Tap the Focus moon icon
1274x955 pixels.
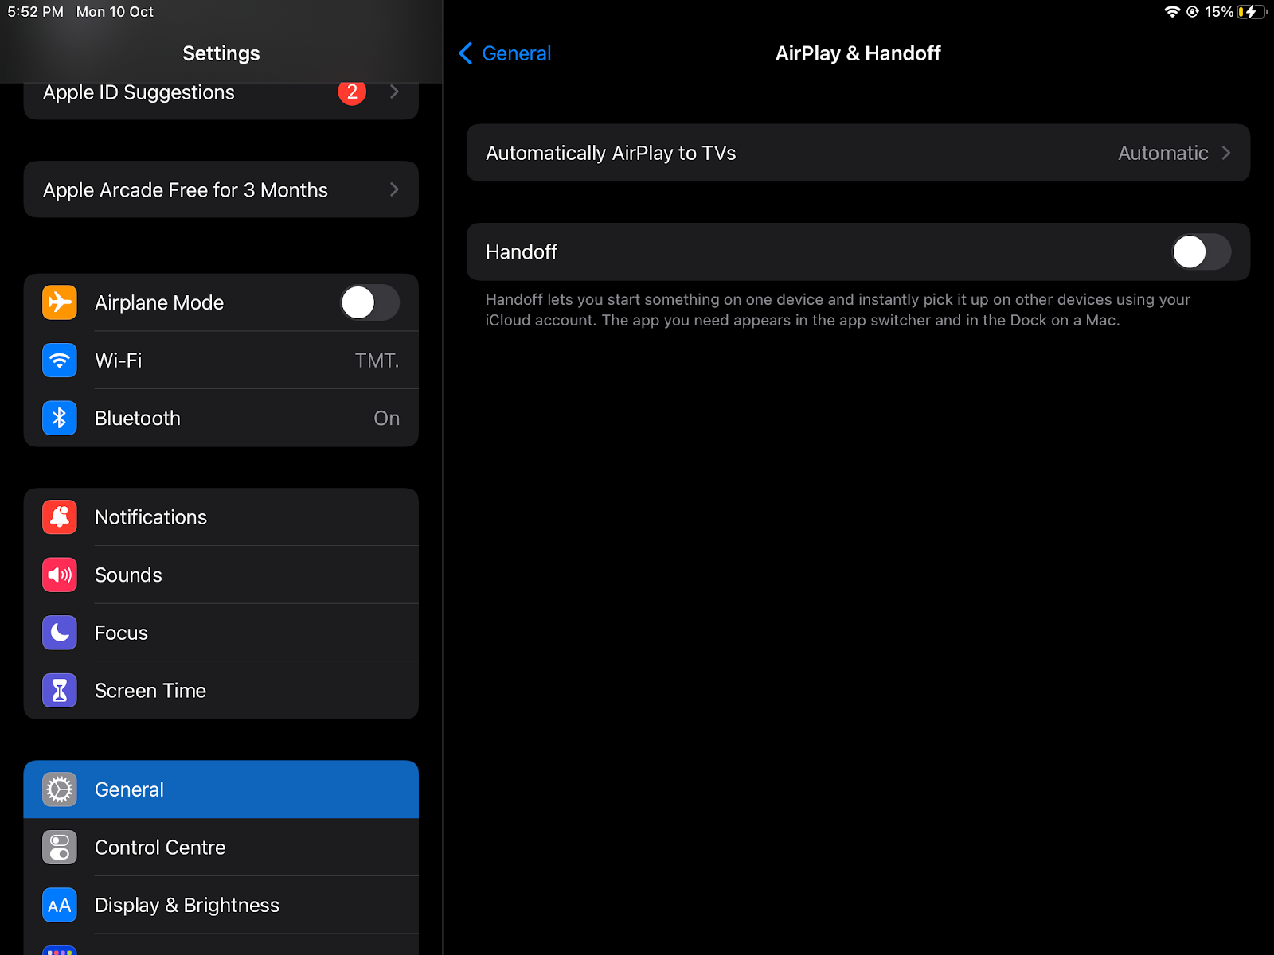click(x=60, y=633)
